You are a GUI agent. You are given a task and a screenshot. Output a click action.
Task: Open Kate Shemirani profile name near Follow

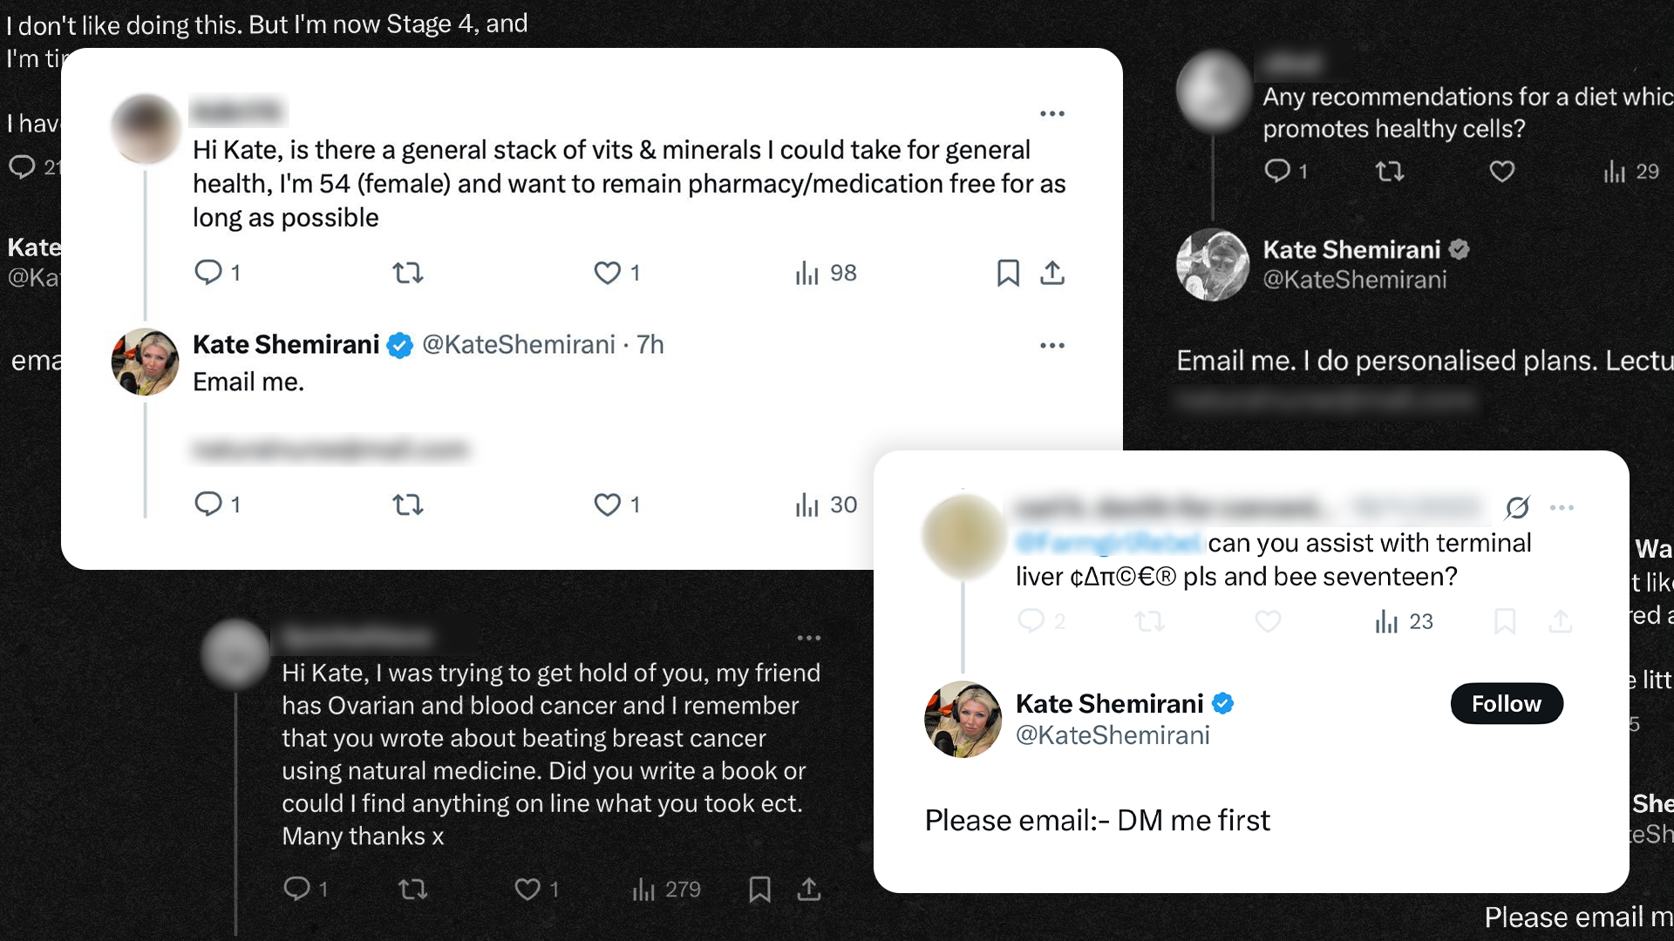(1109, 703)
